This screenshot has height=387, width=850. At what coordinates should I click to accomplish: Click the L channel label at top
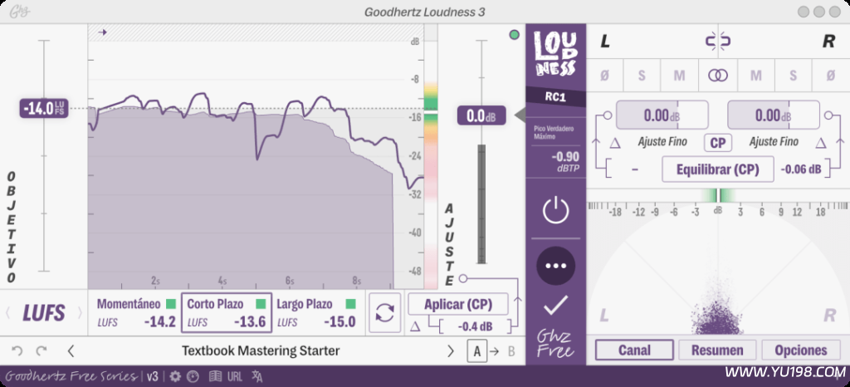(605, 42)
